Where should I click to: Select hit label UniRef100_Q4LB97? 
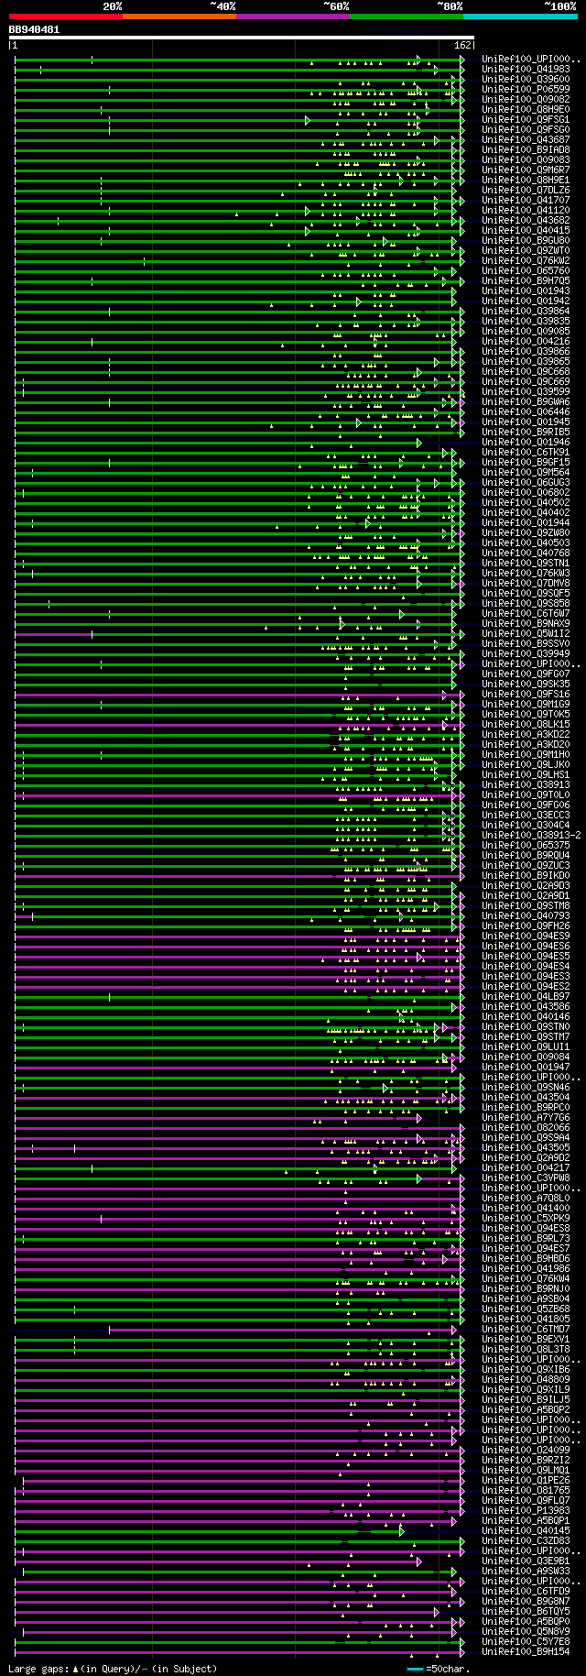(x=526, y=997)
